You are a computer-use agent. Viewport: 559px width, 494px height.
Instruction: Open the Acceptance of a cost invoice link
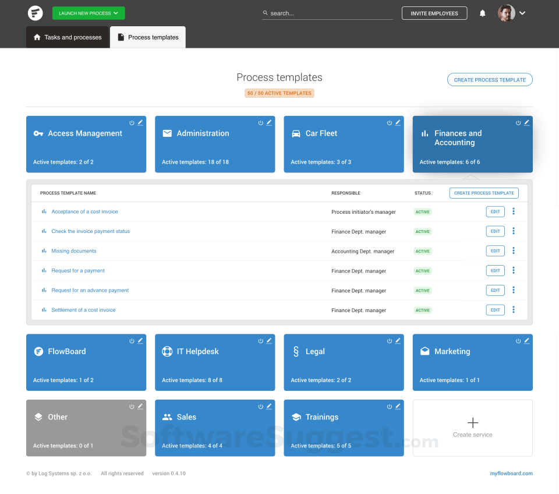85,211
